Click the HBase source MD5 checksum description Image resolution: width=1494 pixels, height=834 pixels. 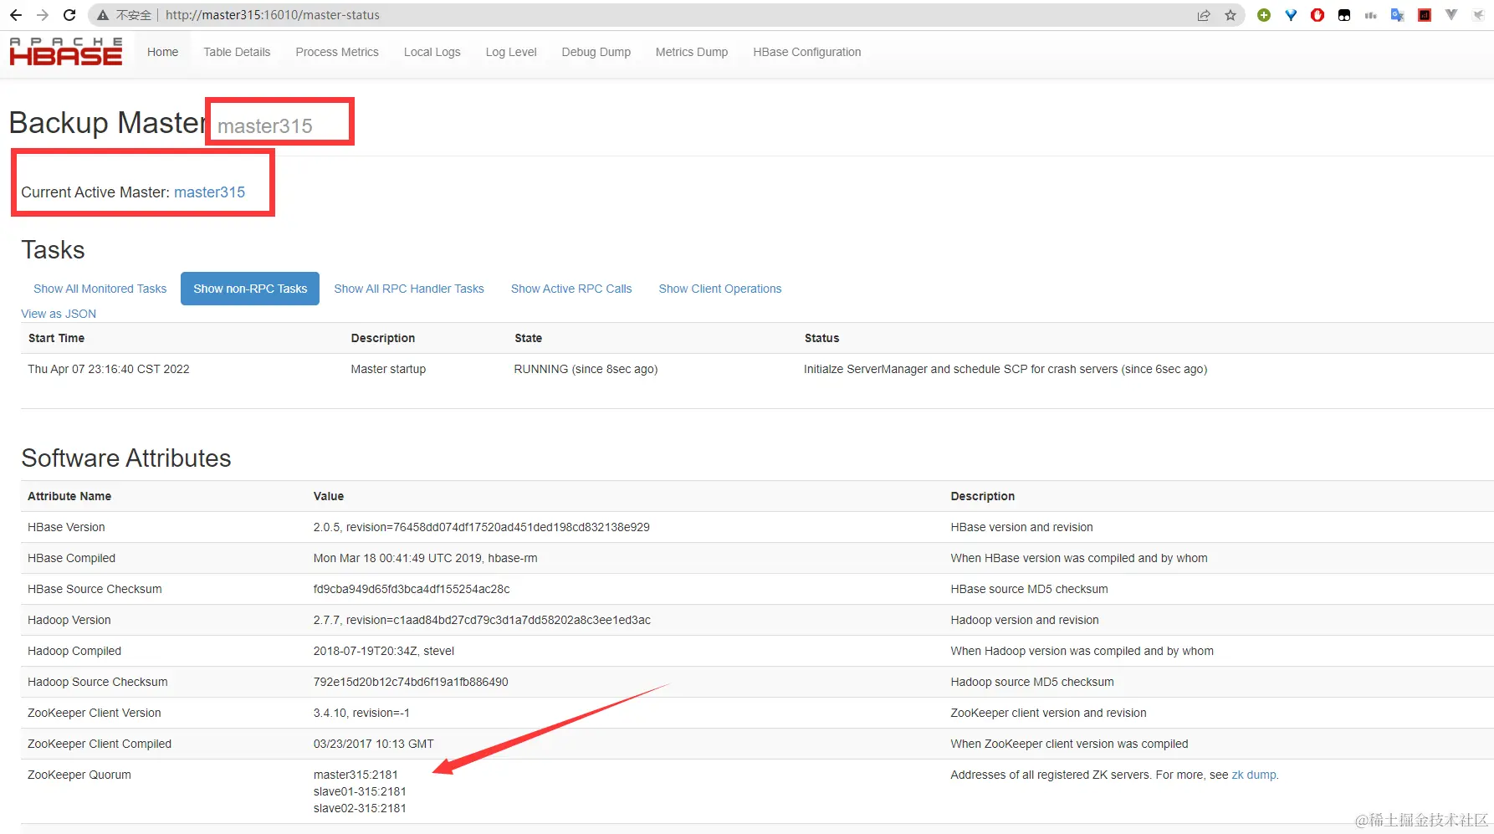1029,589
